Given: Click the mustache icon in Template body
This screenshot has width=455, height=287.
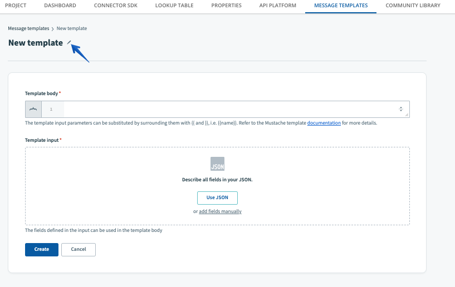Looking at the screenshot, I should (33, 109).
